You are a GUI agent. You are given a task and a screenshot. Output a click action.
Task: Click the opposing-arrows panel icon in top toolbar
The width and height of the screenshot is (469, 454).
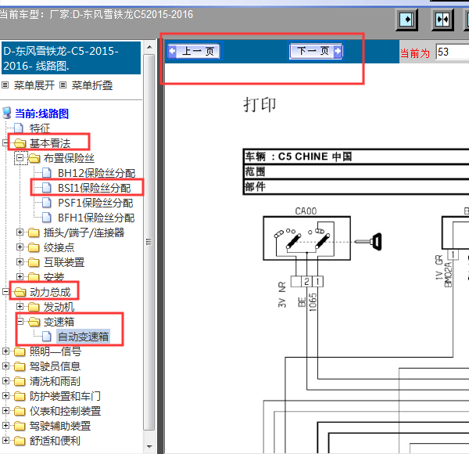pyautogui.click(x=442, y=20)
